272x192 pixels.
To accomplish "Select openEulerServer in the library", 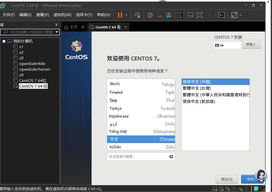I will pos(35,69).
